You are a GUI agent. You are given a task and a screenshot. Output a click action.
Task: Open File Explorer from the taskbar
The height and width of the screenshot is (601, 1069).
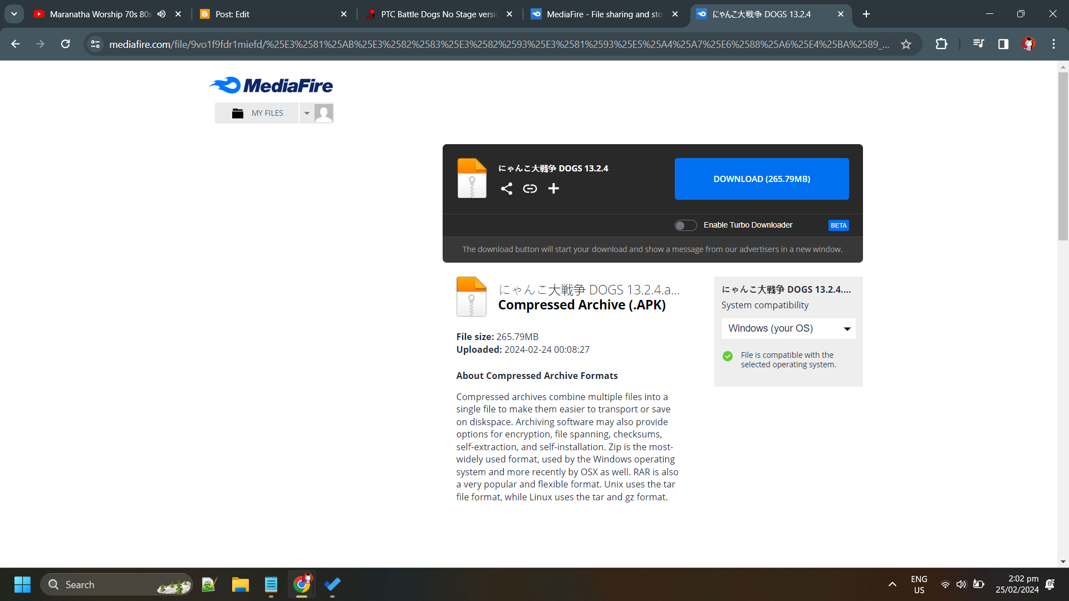point(240,584)
